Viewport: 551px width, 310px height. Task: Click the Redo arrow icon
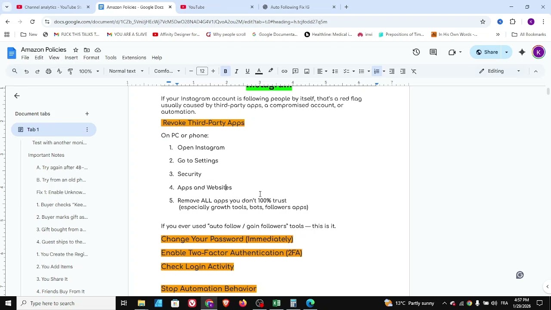pos(37,71)
